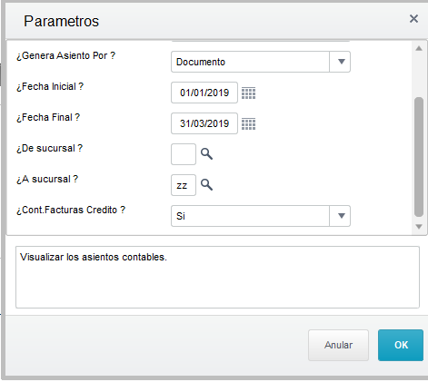Expand the Genera Asiento Por dropdown arrow
Screen dimensions: 428x382
coord(342,62)
